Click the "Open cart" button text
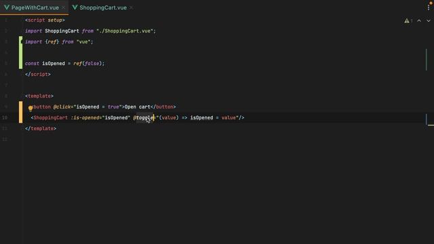Viewport: 434px width, 244px height. point(137,107)
